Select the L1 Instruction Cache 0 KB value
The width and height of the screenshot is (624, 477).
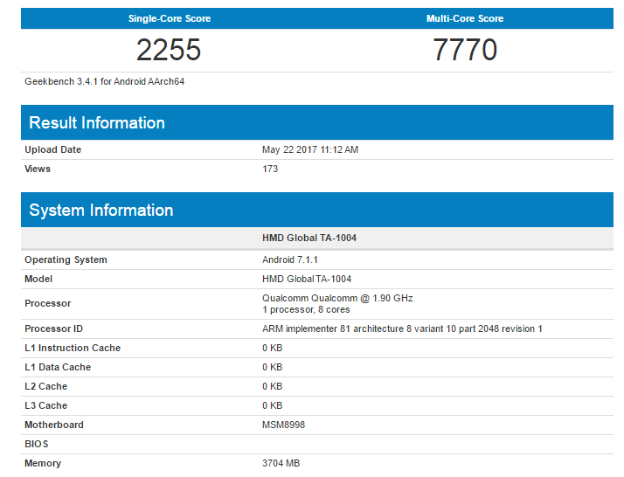[272, 348]
